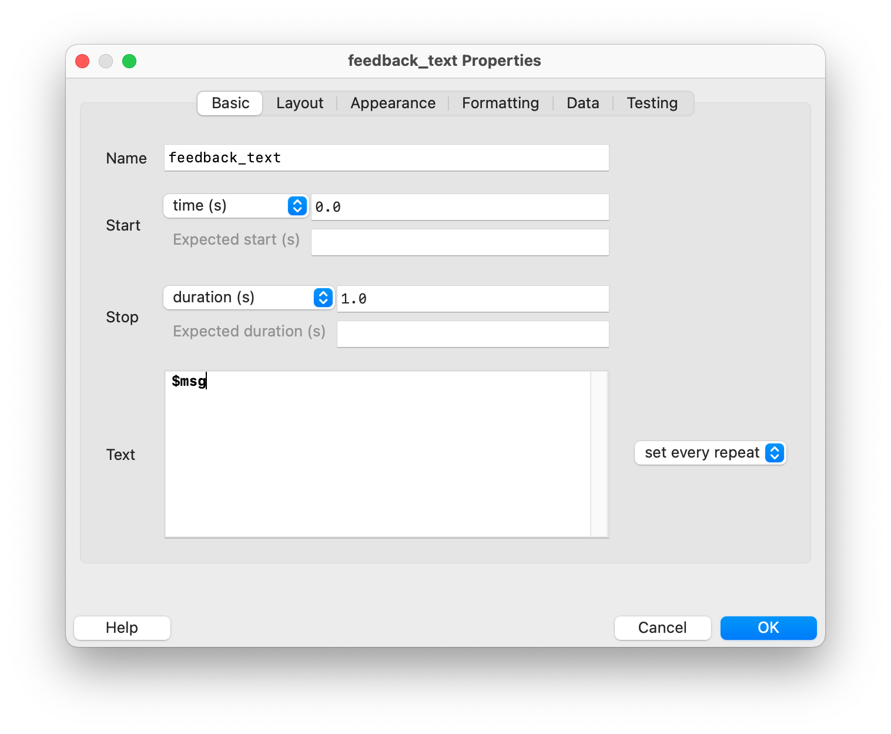This screenshot has width=891, height=734.
Task: Click the Expected start (s) field
Action: pos(460,242)
